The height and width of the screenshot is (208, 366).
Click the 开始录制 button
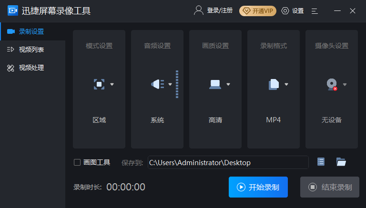(x=258, y=187)
